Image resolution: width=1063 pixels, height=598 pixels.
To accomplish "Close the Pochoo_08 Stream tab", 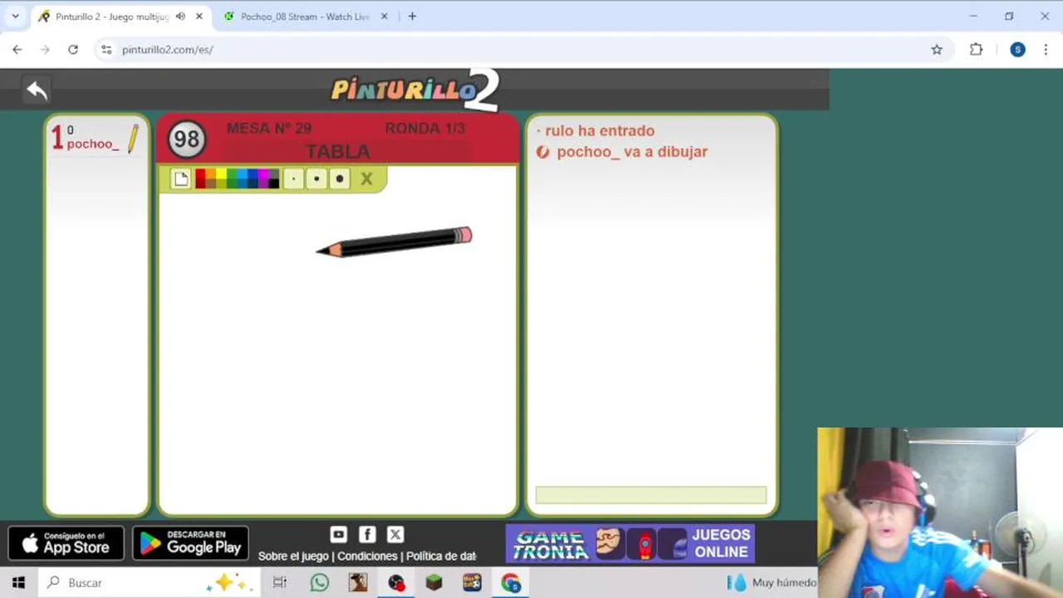I will pos(384,16).
